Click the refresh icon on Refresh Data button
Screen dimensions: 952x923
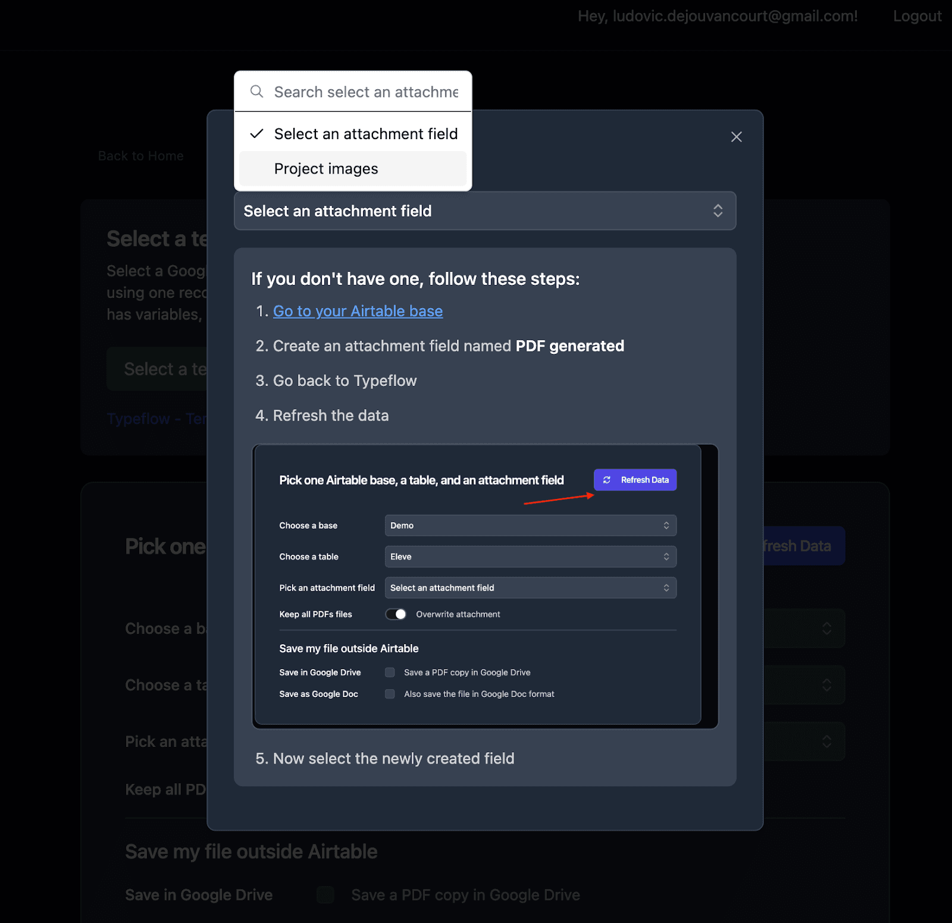[606, 480]
